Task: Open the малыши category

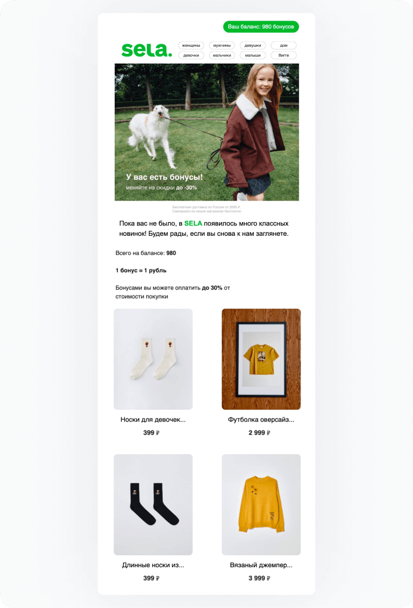Action: point(253,55)
